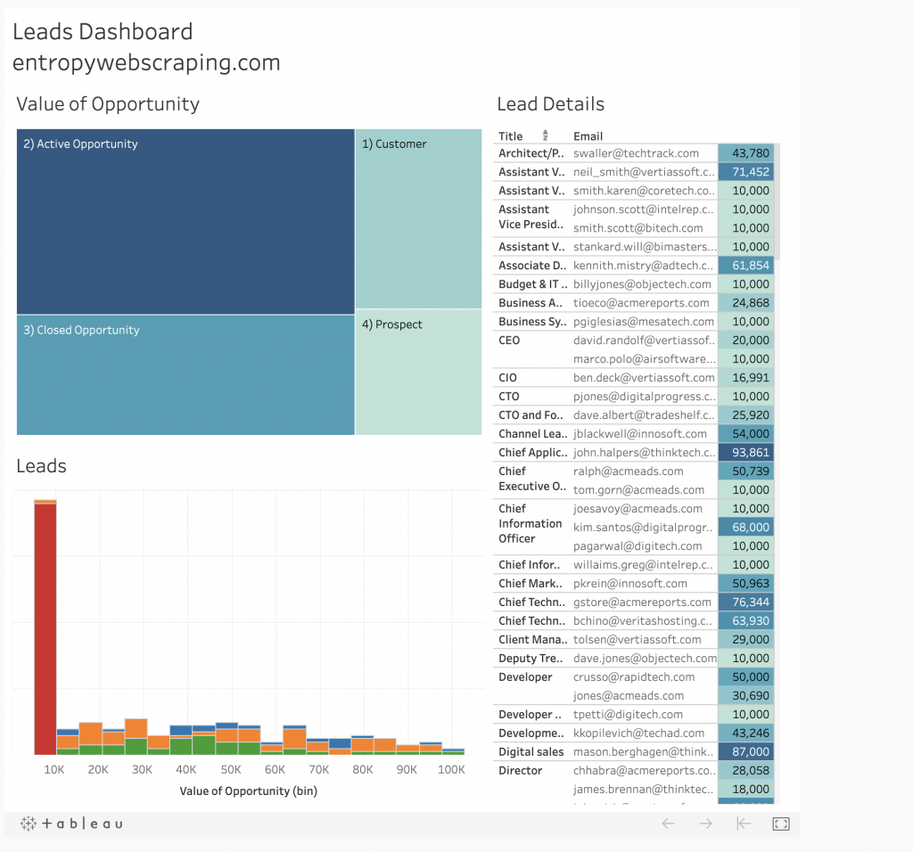
Task: Select value cell 93,861
Action: tap(746, 452)
